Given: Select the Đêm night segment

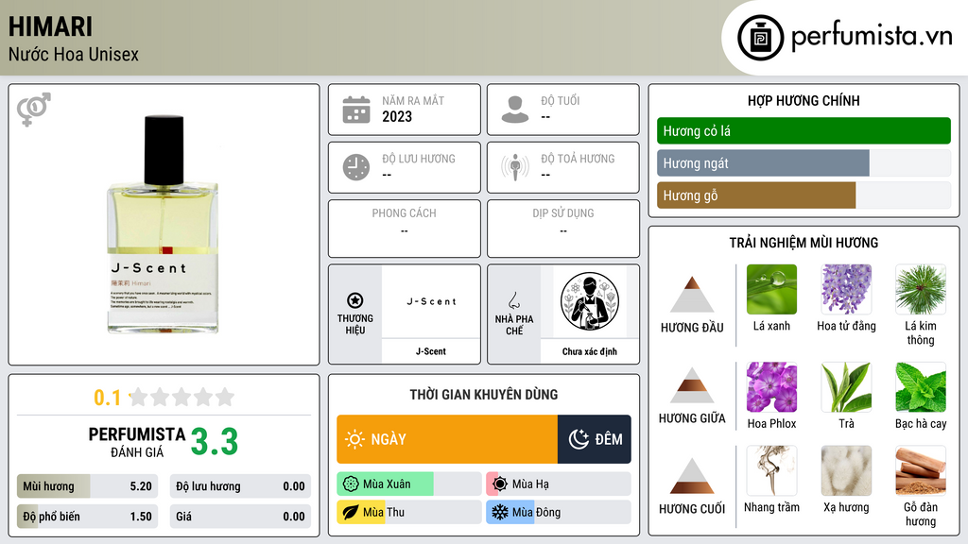Looking at the screenshot, I should click(x=595, y=439).
